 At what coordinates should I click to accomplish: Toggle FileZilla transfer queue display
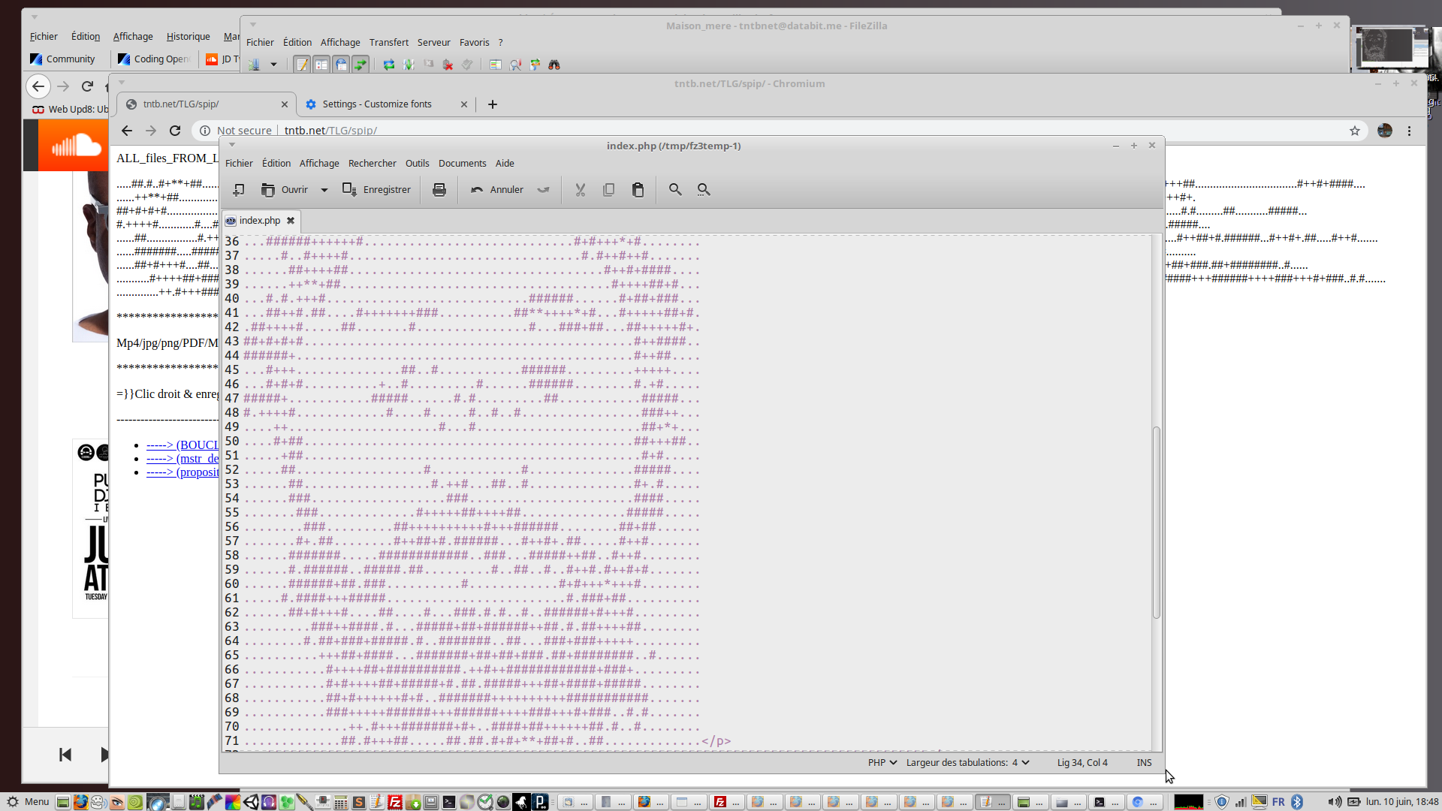[360, 65]
